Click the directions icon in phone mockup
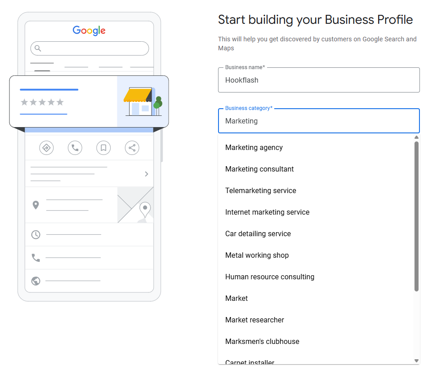The image size is (428, 370). (46, 148)
